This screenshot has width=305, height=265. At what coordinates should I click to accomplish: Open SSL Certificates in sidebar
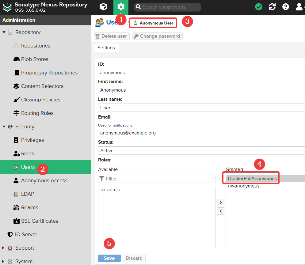(40, 221)
